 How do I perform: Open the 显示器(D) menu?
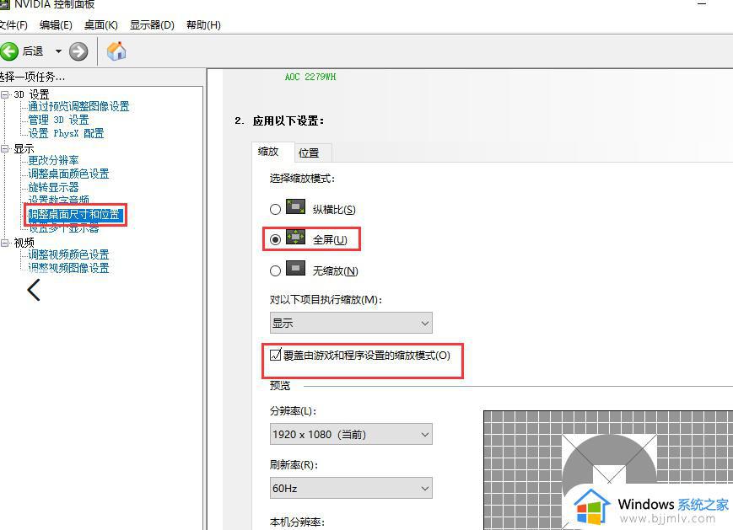point(152,25)
